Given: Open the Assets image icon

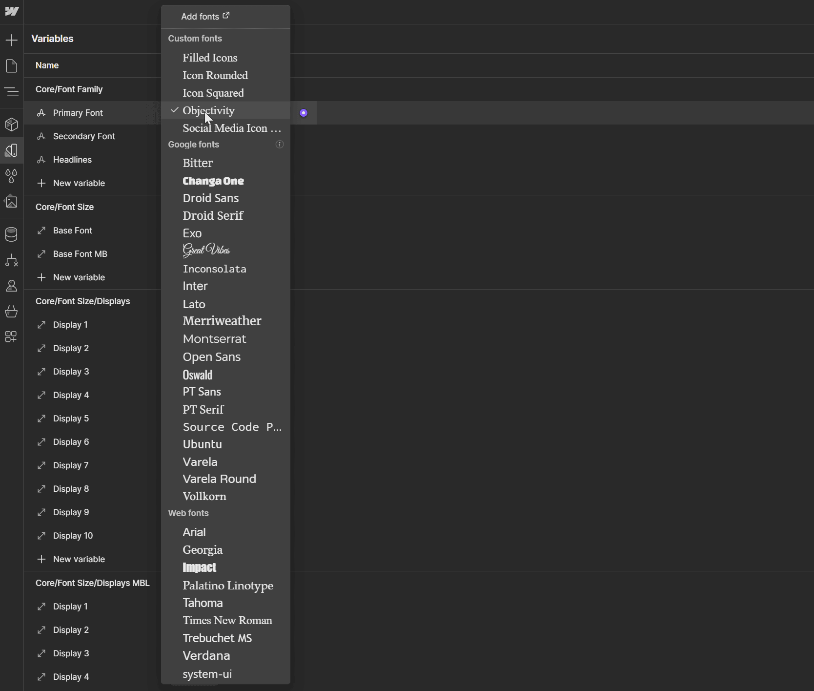Looking at the screenshot, I should click(x=12, y=201).
